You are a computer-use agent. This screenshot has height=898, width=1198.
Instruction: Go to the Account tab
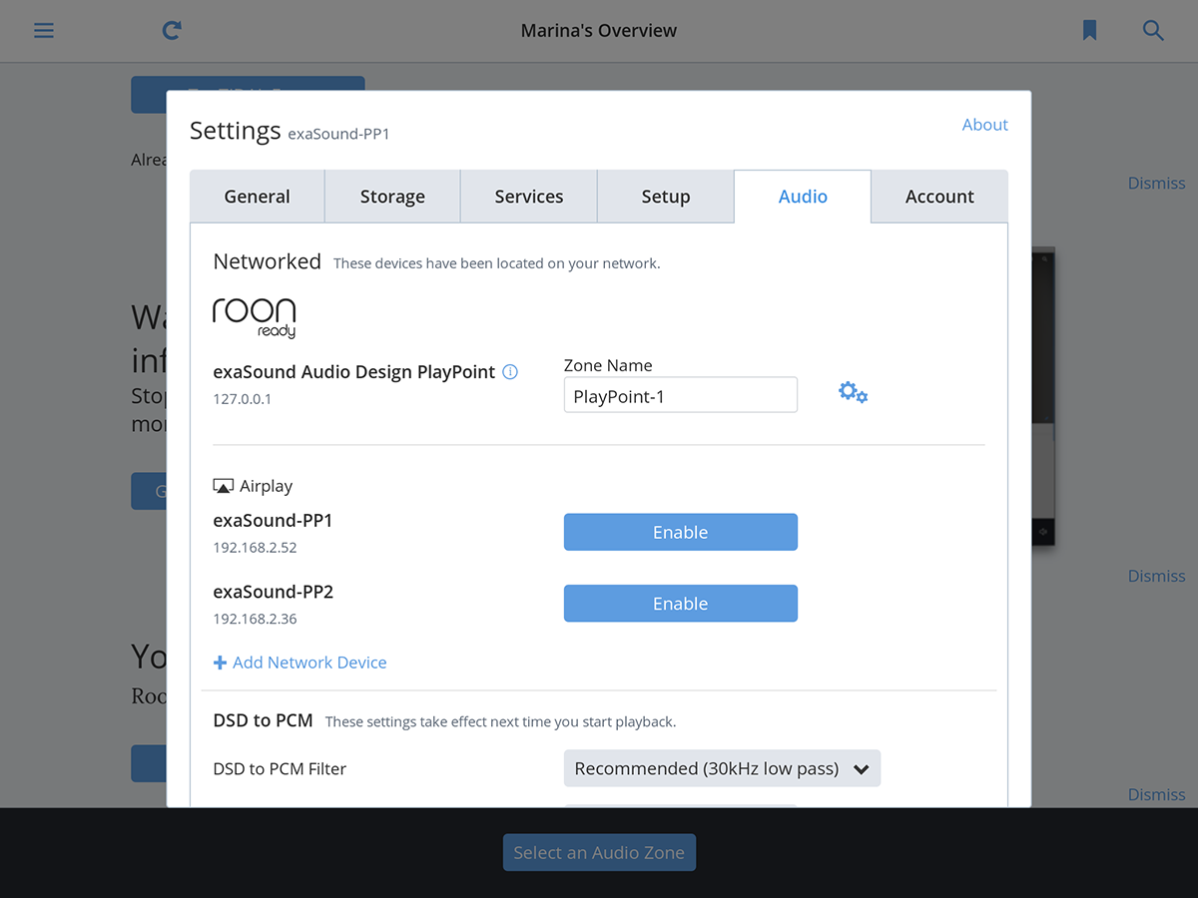[939, 197]
